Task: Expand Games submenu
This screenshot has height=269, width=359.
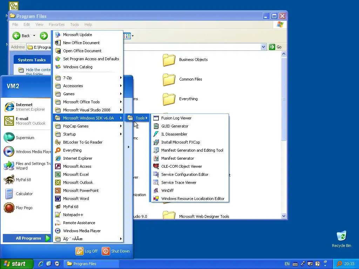Action: point(88,94)
